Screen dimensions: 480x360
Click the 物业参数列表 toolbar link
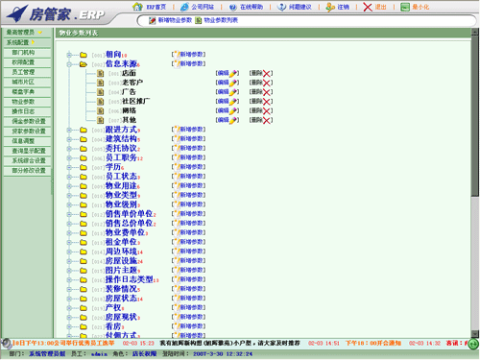[221, 20]
